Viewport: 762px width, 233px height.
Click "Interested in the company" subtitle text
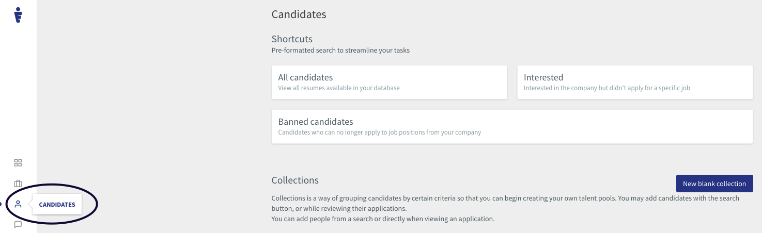pyautogui.click(x=607, y=88)
